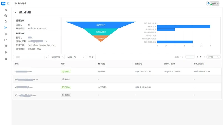Image resolution: width=223 pixels, height=125 pixels.
Task: Click the 状态 column header
Action: [x=63, y=64]
